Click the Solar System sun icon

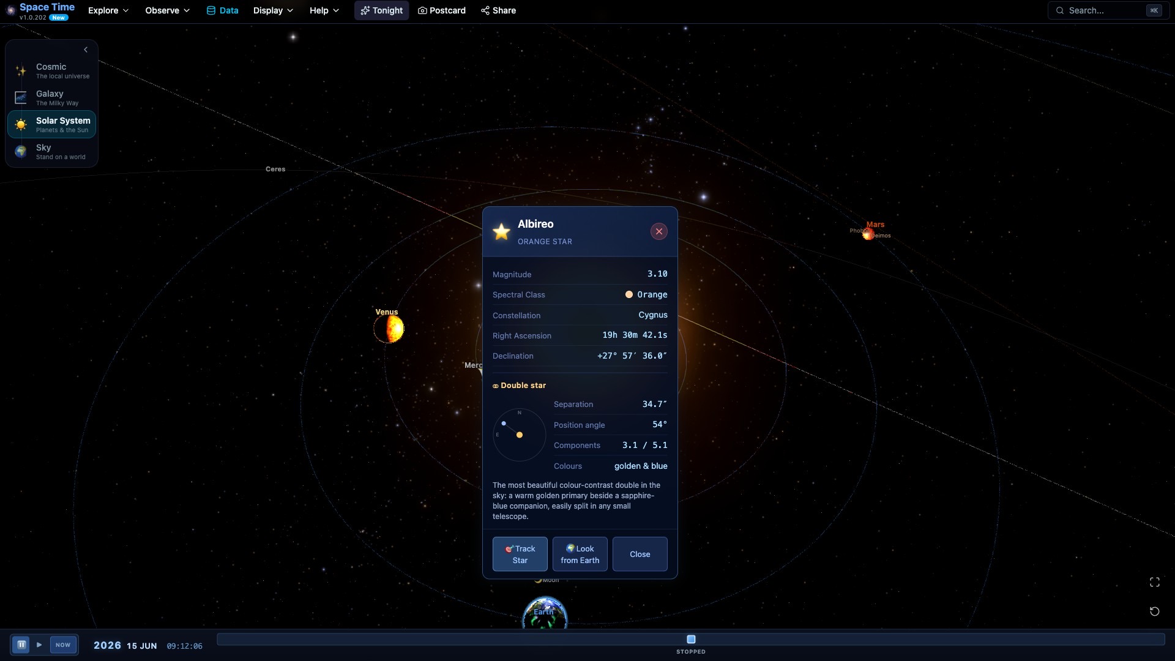click(21, 125)
